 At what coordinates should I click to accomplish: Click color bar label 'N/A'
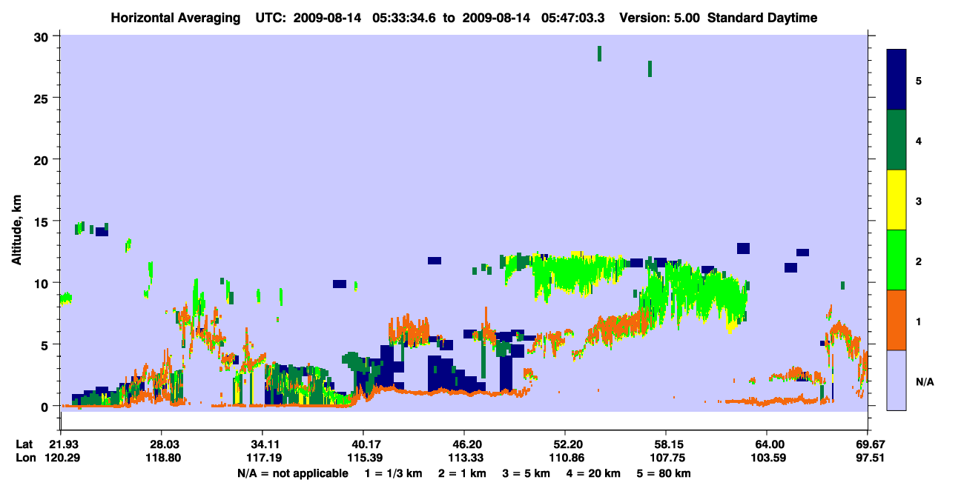pos(925,381)
